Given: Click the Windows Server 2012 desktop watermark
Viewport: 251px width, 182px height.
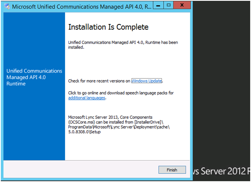Looking at the screenshot, I should tap(222, 171).
